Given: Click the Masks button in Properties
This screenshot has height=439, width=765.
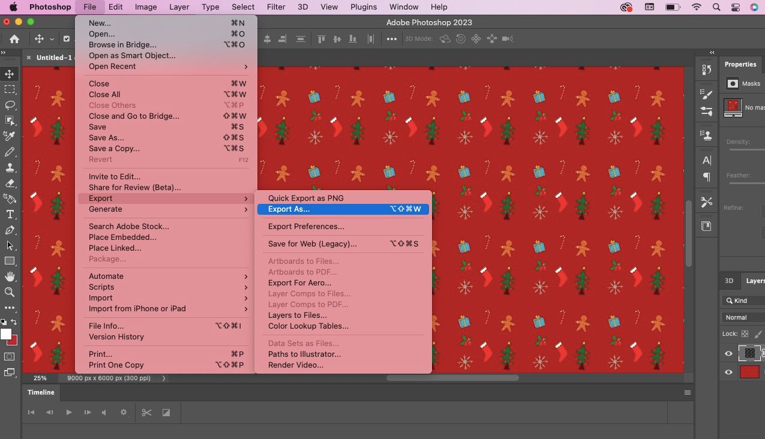Looking at the screenshot, I should (x=733, y=83).
